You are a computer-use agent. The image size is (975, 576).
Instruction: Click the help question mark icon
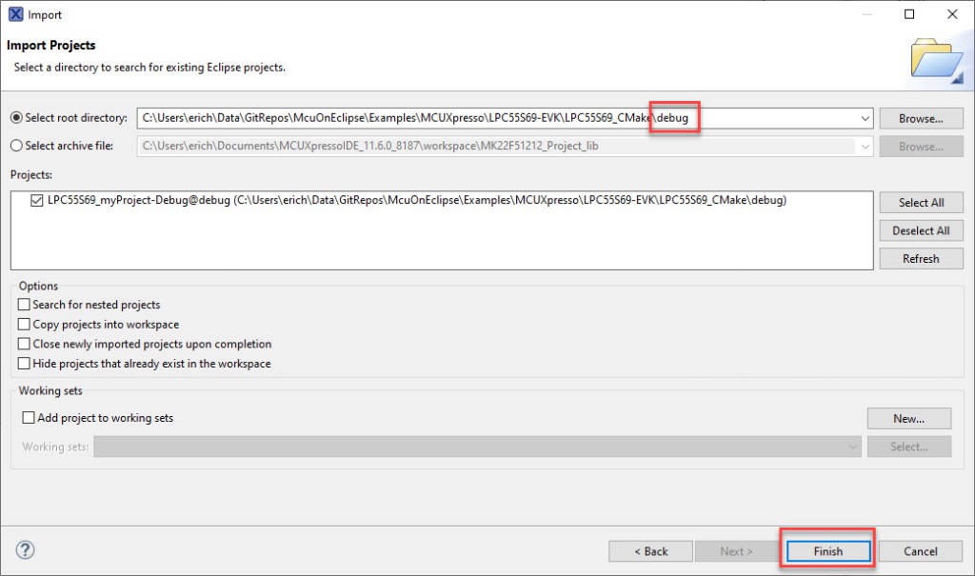pos(25,550)
